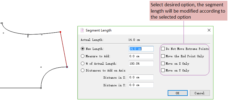Enable Do Not Move Extreme Points
This screenshot has width=237, height=103.
click(x=163, y=49)
